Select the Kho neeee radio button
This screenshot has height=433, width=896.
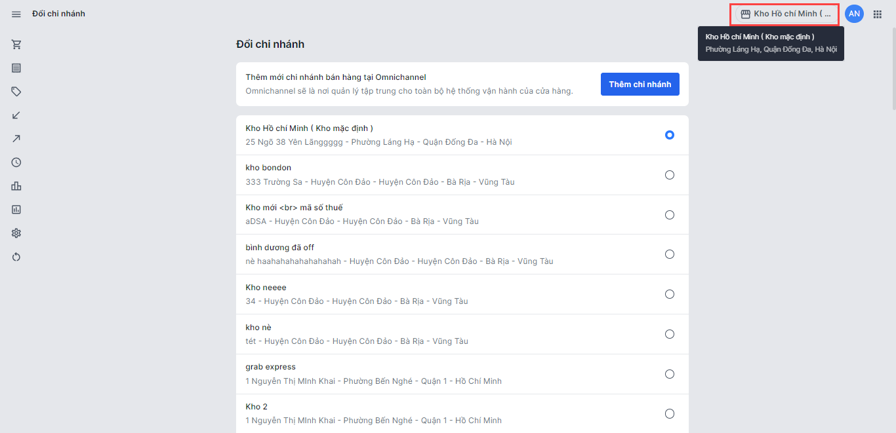click(x=669, y=294)
